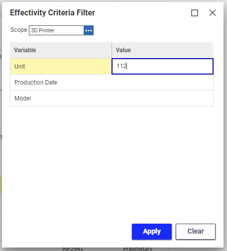Click the Variable column header
The width and height of the screenshot is (227, 251).
61,50
